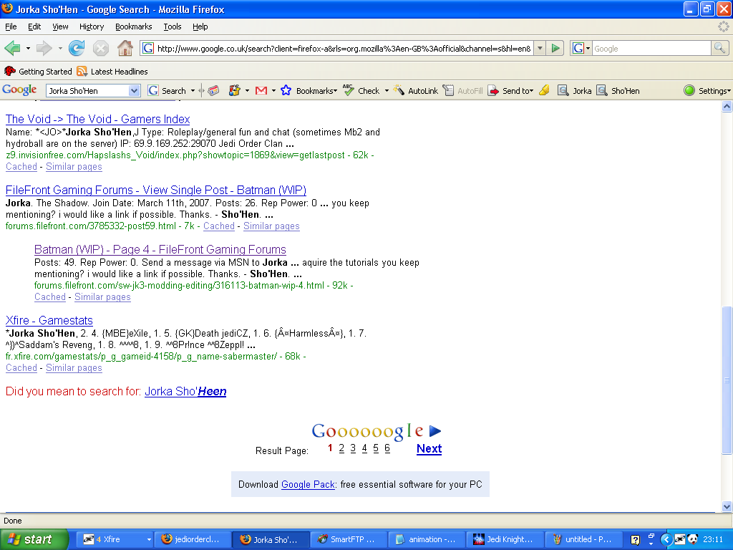Expand the address bar URL dropdown
The width and height of the screenshot is (733, 550).
(x=540, y=48)
